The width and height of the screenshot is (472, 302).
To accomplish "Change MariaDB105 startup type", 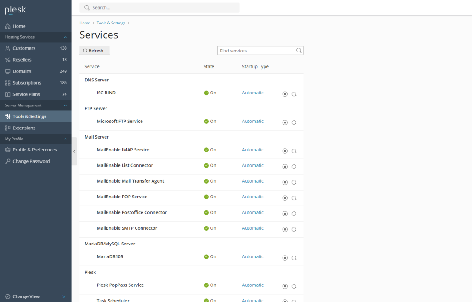I will (253, 256).
